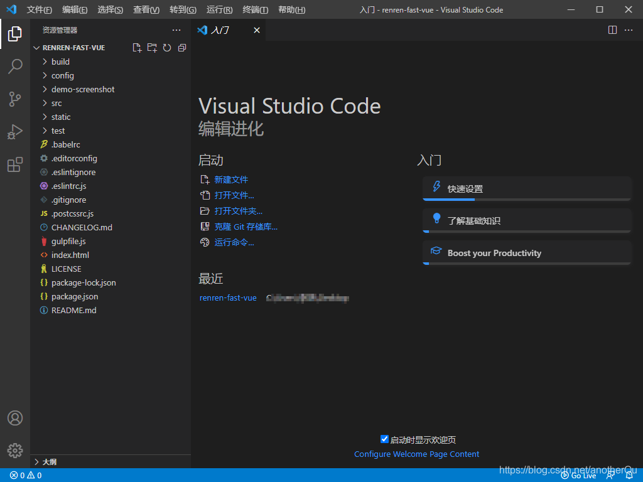The height and width of the screenshot is (482, 643).
Task: Click the errors and warnings status indicator
Action: [x=26, y=476]
